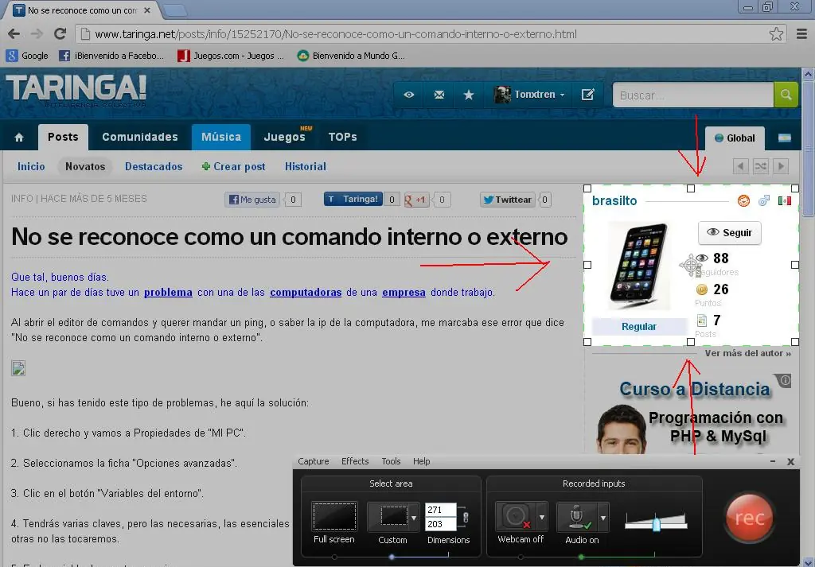Expand the Custom area dropdown arrow
This screenshot has width=815, height=567.
tap(414, 518)
